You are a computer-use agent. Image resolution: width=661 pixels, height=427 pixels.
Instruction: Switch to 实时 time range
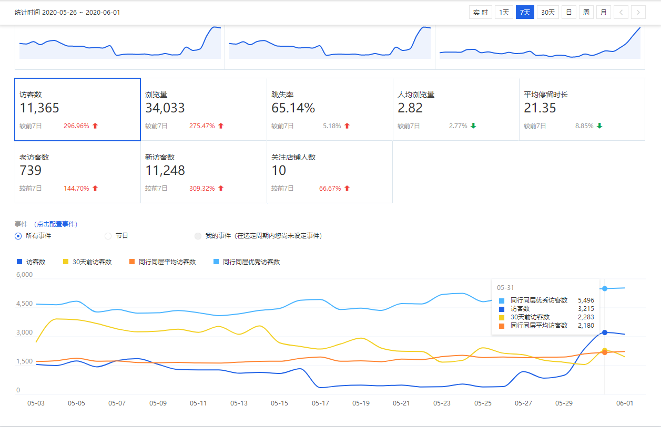(480, 12)
